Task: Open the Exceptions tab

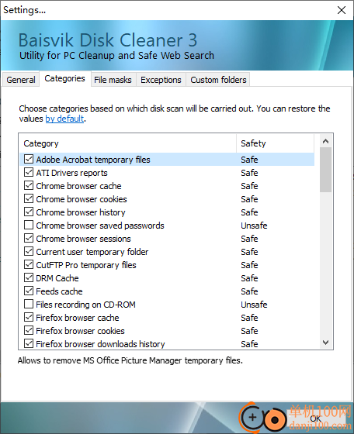Action: click(161, 80)
